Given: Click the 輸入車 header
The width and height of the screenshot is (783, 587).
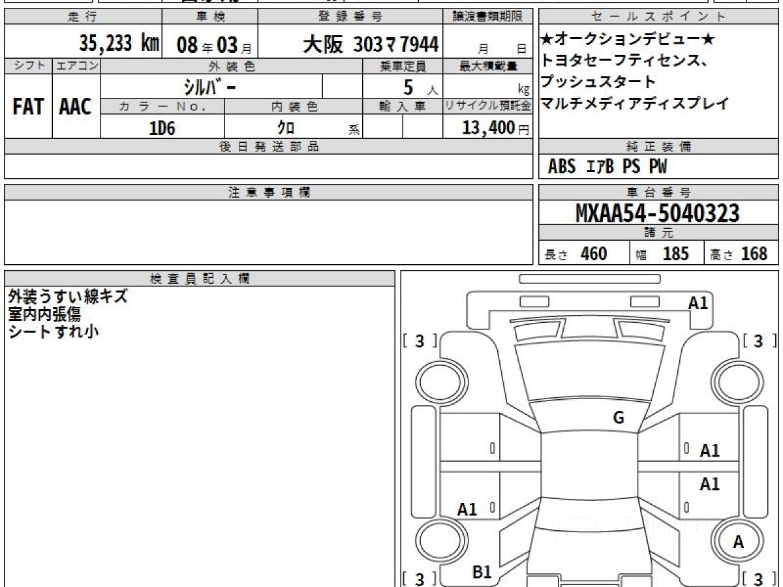Looking at the screenshot, I should tap(402, 106).
